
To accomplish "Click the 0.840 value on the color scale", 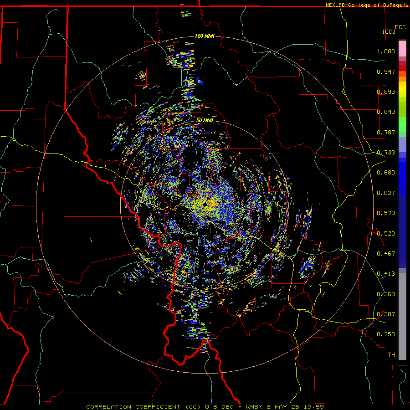I will tap(386, 112).
